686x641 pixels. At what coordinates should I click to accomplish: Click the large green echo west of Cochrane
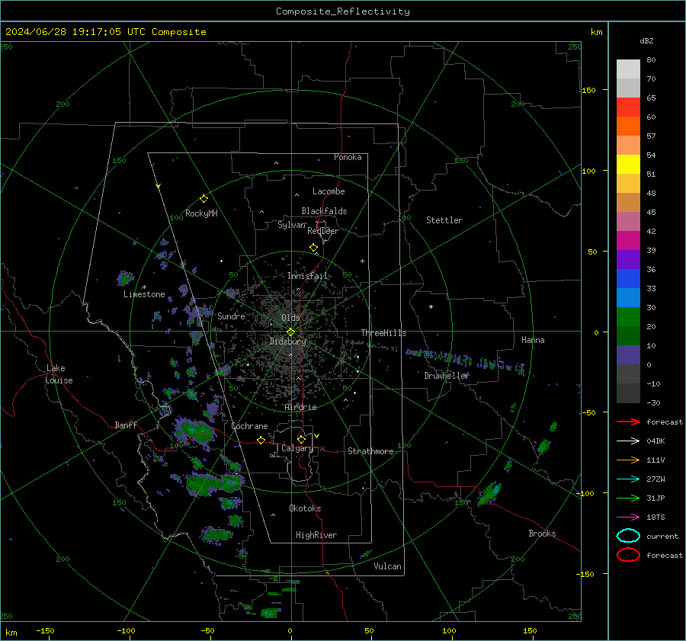(194, 432)
